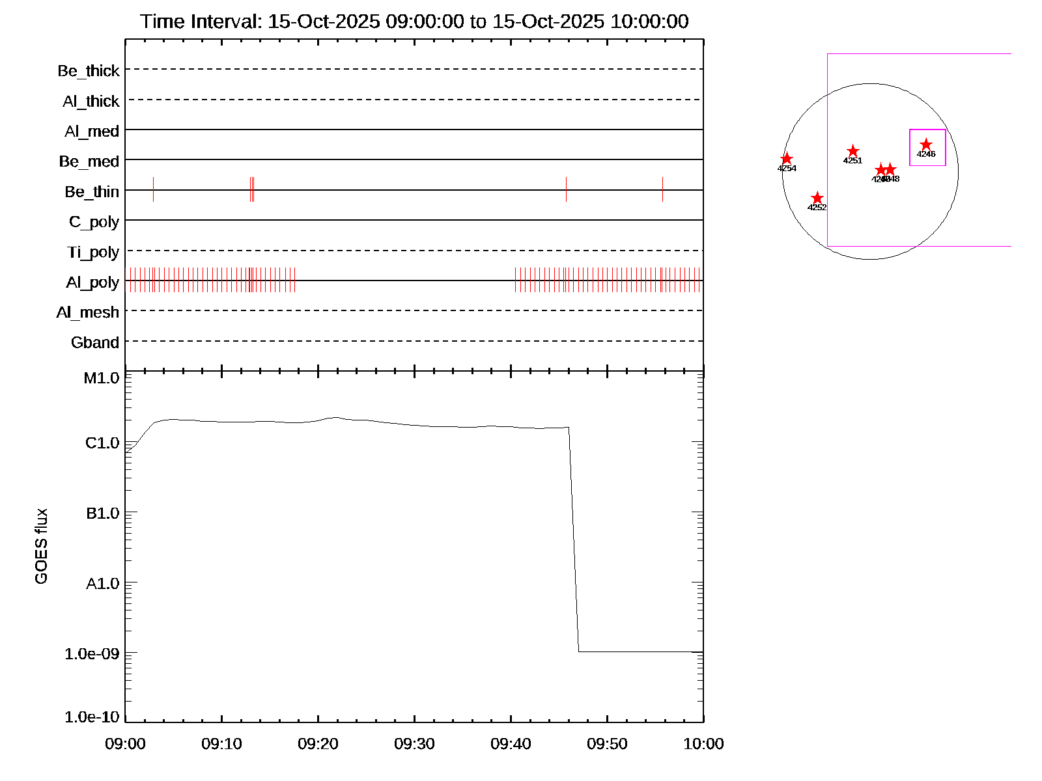Click the 1.0e-09 flux axis label
The image size is (1042, 781).
click(x=92, y=653)
